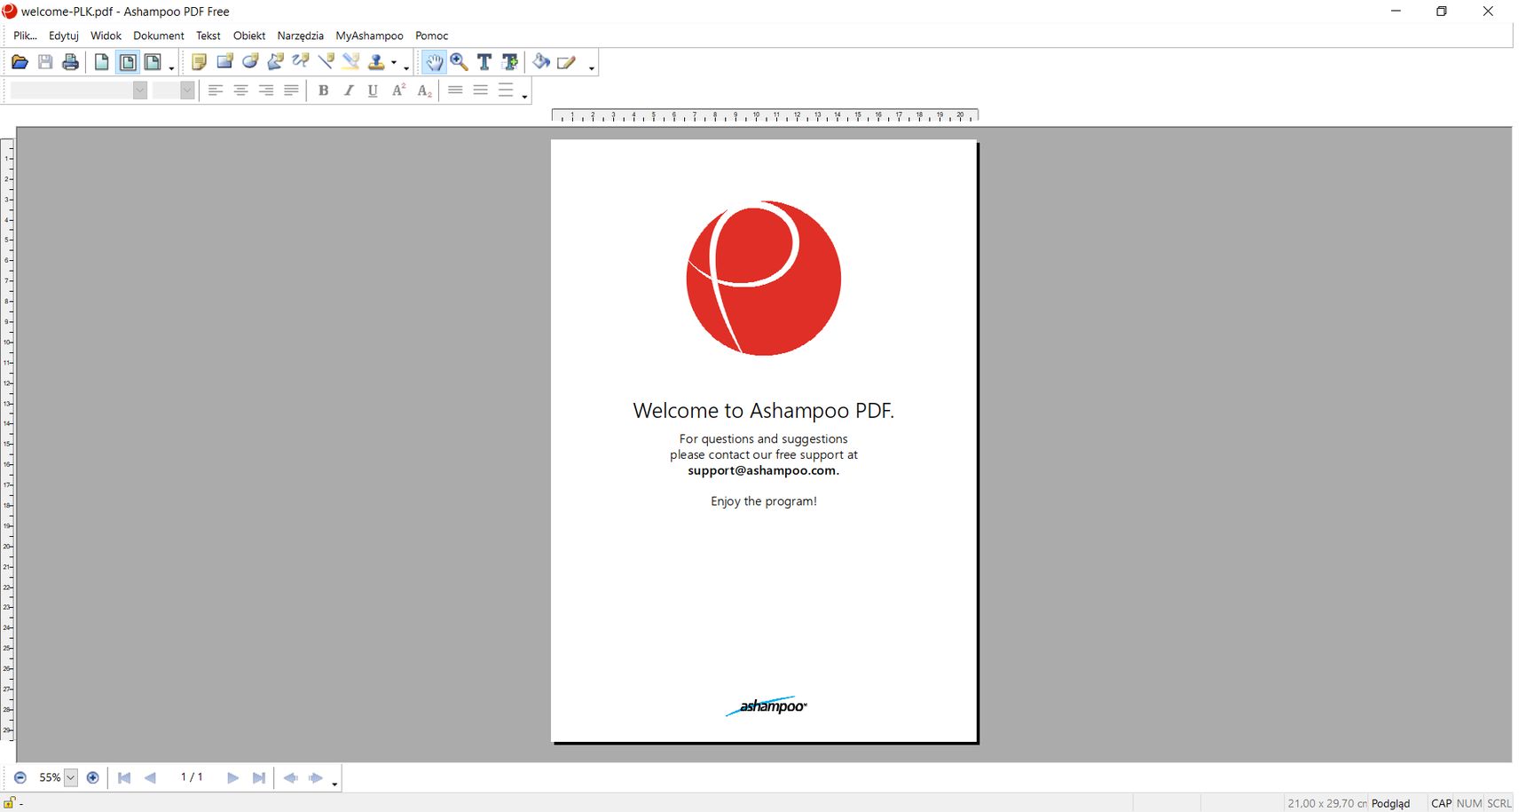Viewport: 1526px width, 812px height.
Task: Click the edit pencil note icon
Action: (x=566, y=62)
